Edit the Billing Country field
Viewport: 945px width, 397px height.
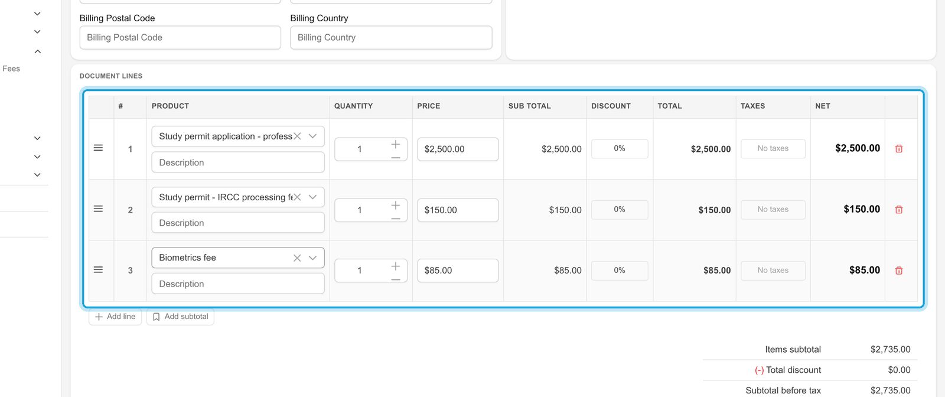click(x=391, y=37)
